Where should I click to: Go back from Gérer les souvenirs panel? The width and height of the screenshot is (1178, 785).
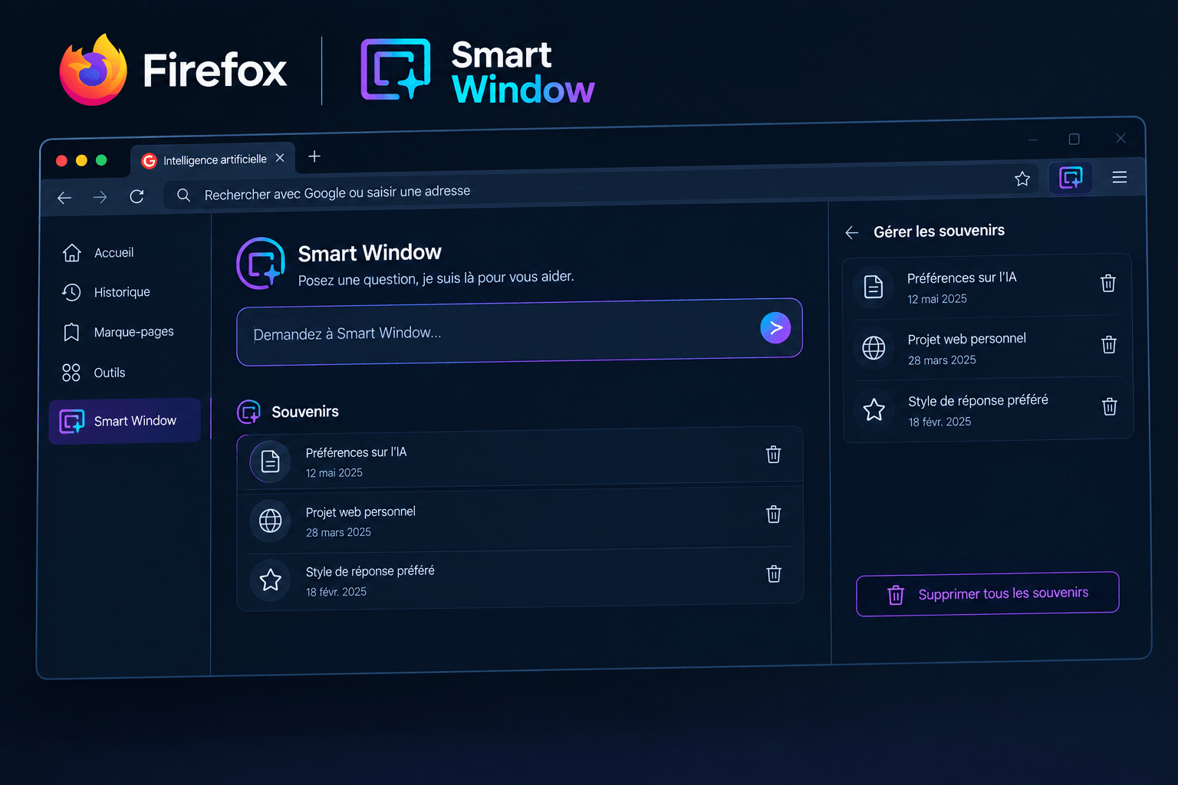pos(851,233)
